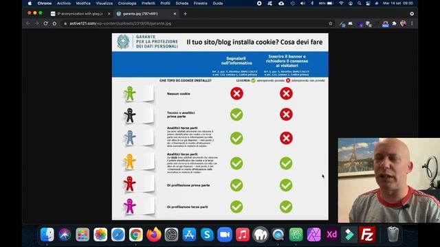The image size is (440, 247).
Task: Click the cookie infographic image
Action: (x=220, y=126)
